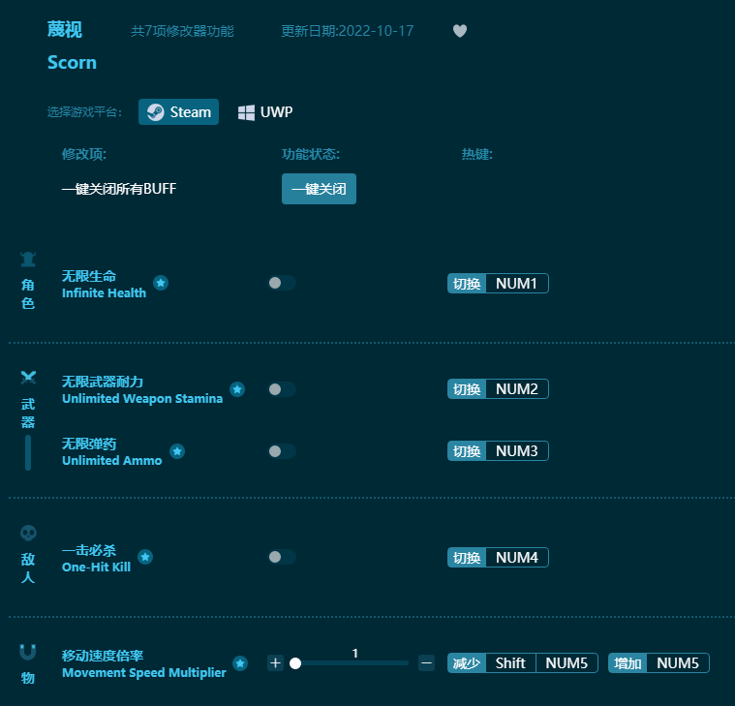Click the 增加 hotkey label
The image size is (735, 706).
point(628,662)
